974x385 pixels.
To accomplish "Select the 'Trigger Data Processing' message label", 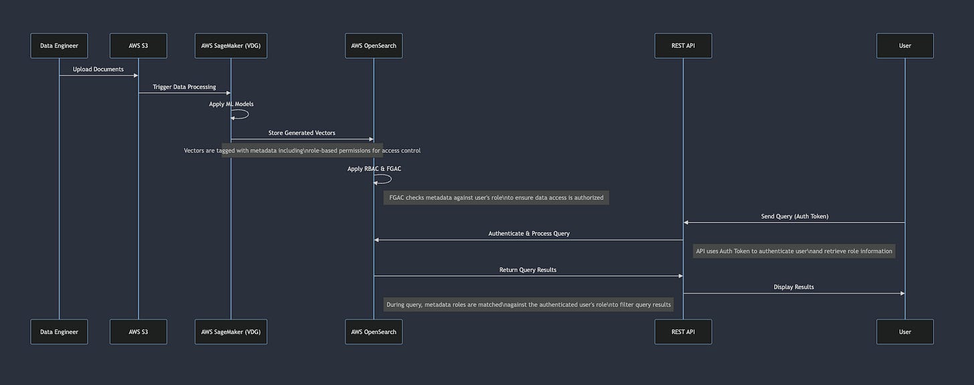I will (185, 87).
